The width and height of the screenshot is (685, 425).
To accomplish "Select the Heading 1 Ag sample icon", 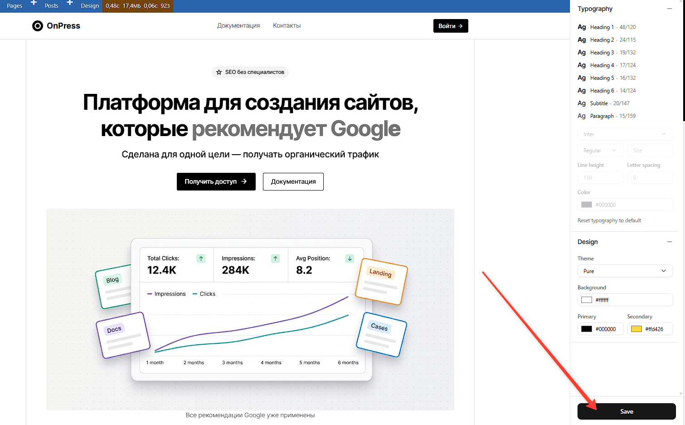I will 582,27.
